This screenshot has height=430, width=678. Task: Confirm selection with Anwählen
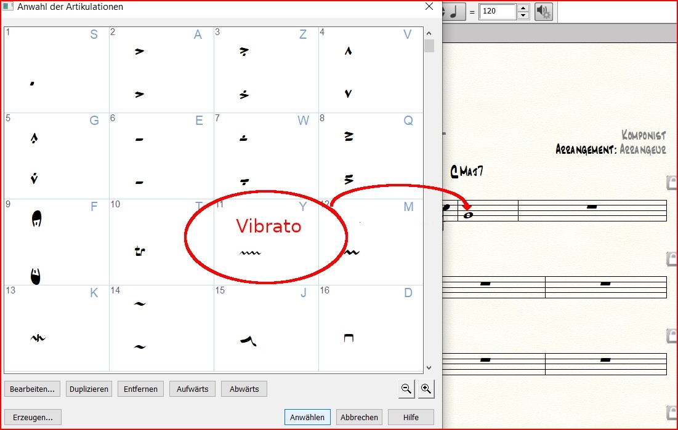(x=307, y=418)
